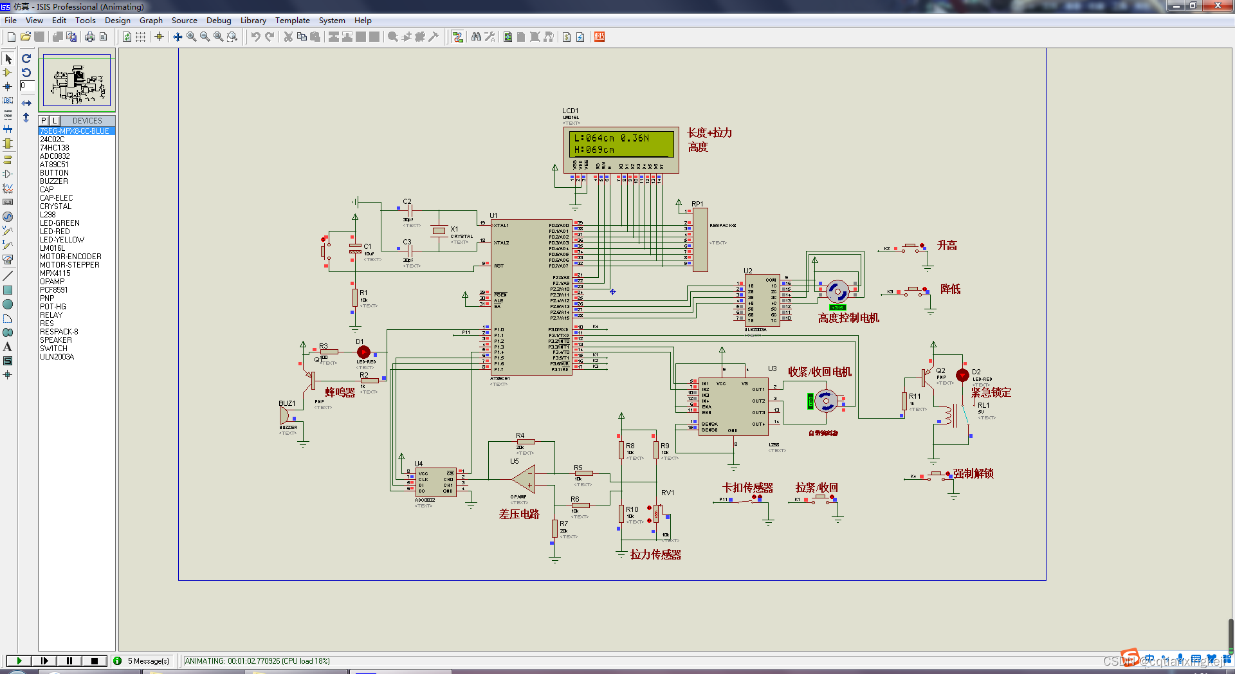The image size is (1235, 674).
Task: Select the 2D text tool
Action: tap(8, 347)
